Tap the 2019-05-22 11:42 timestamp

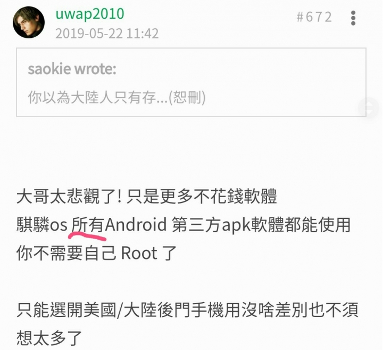[107, 34]
